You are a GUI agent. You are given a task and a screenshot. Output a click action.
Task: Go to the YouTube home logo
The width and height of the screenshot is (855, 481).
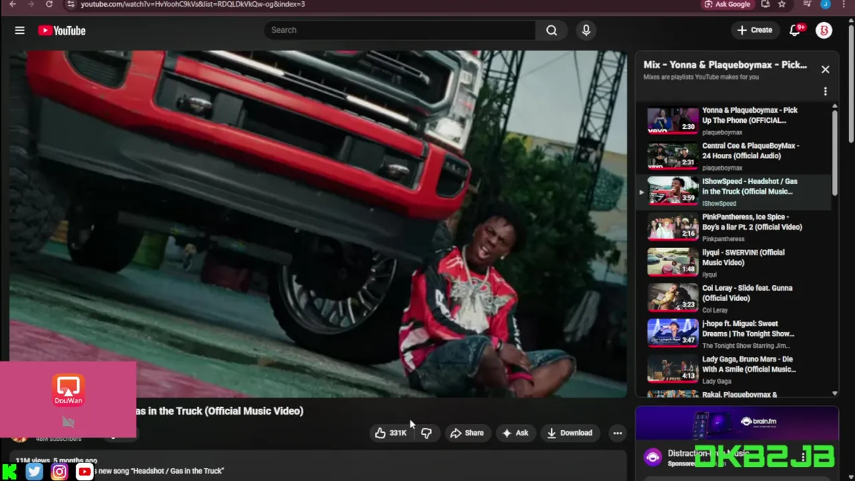61,30
